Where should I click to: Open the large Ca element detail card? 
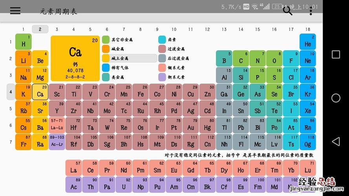(x=75, y=58)
